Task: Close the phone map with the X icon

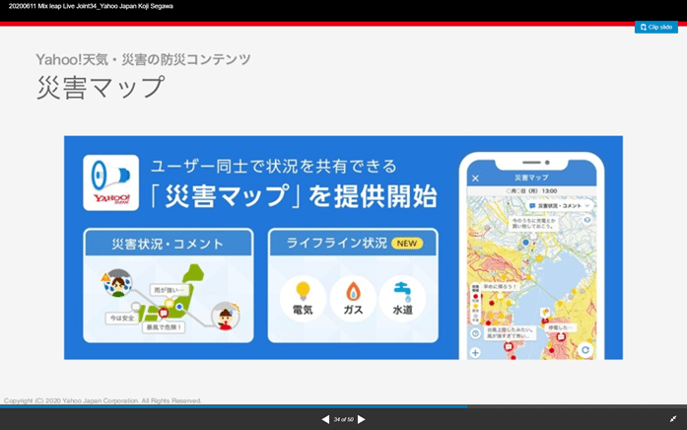Action: (475, 178)
